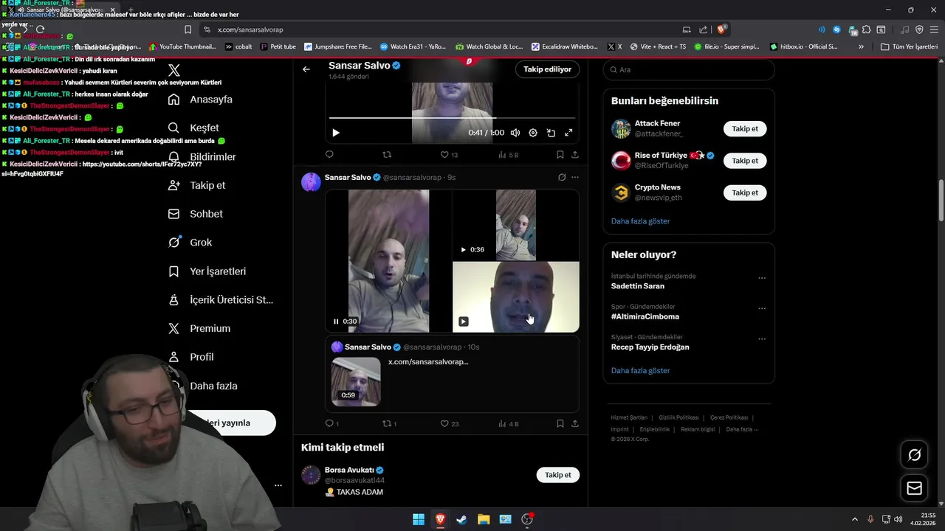Toggle Takip ediliyor following button
This screenshot has width=945, height=531.
point(547,69)
